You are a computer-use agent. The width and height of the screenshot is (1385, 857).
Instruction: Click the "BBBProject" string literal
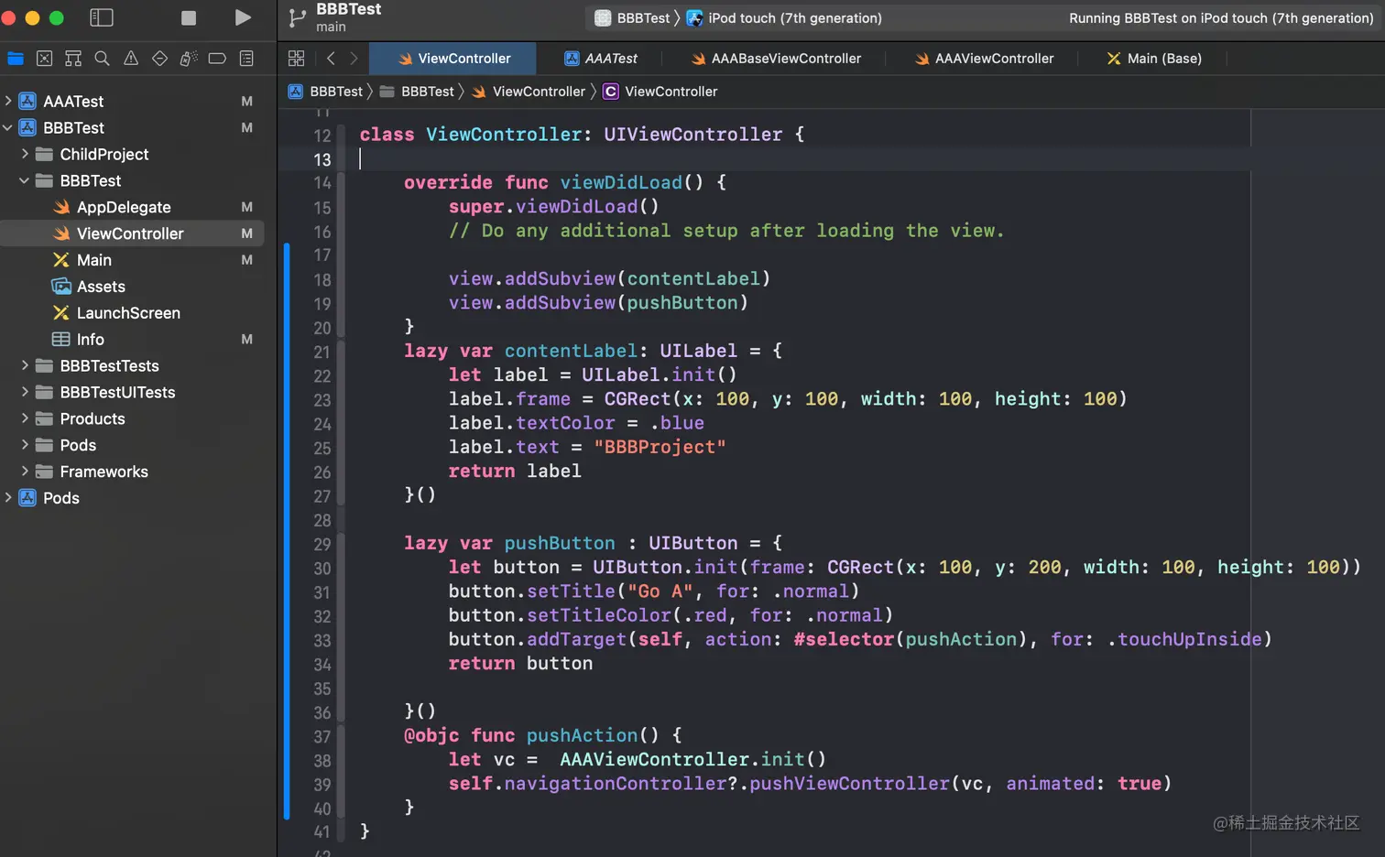coord(660,447)
